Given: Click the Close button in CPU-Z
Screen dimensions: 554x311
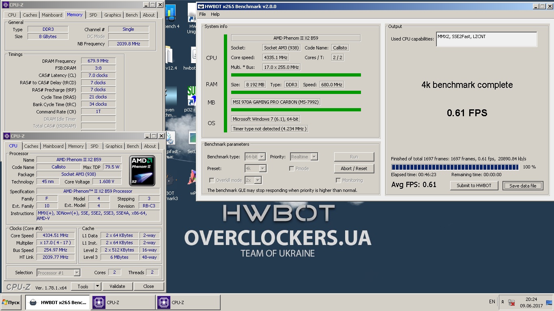Looking at the screenshot, I should tap(149, 286).
